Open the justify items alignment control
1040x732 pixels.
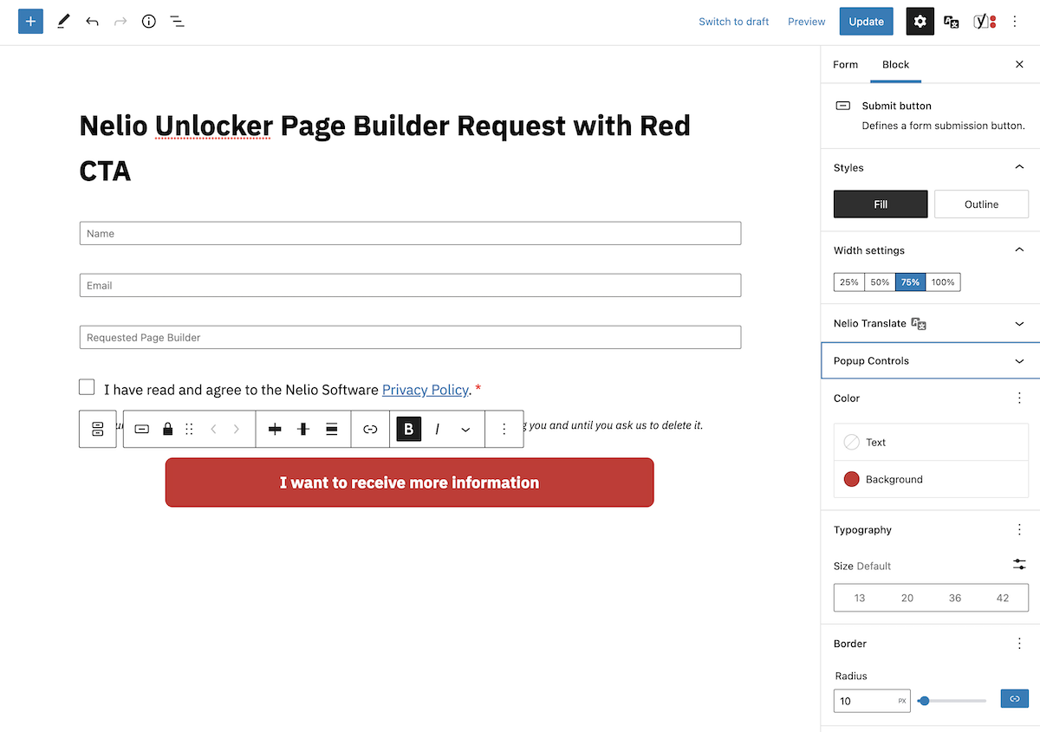point(275,429)
